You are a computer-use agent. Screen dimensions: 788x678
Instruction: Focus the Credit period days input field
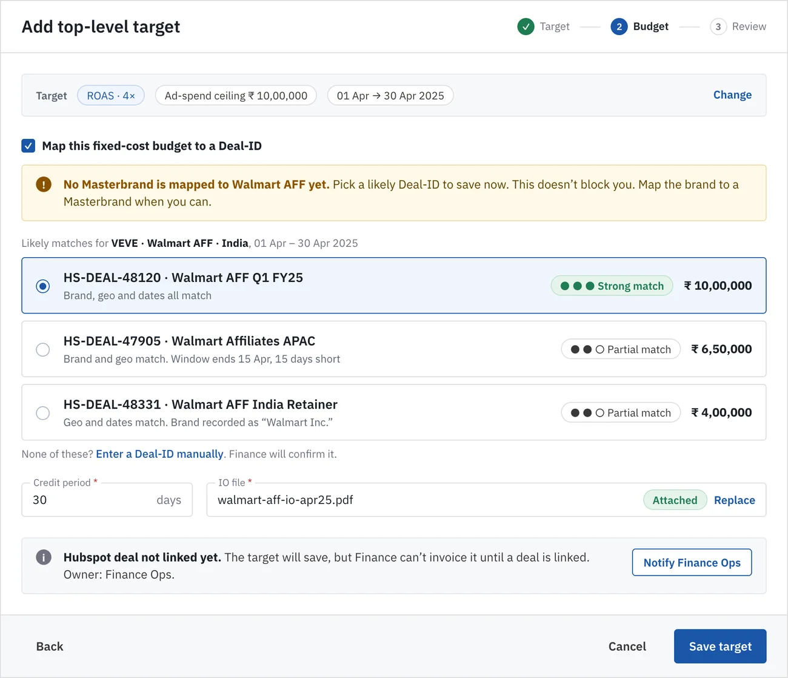(107, 500)
